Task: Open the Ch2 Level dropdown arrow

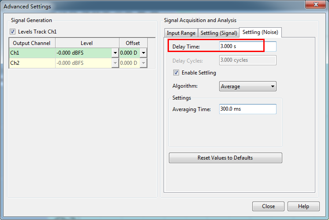Action: [115, 63]
